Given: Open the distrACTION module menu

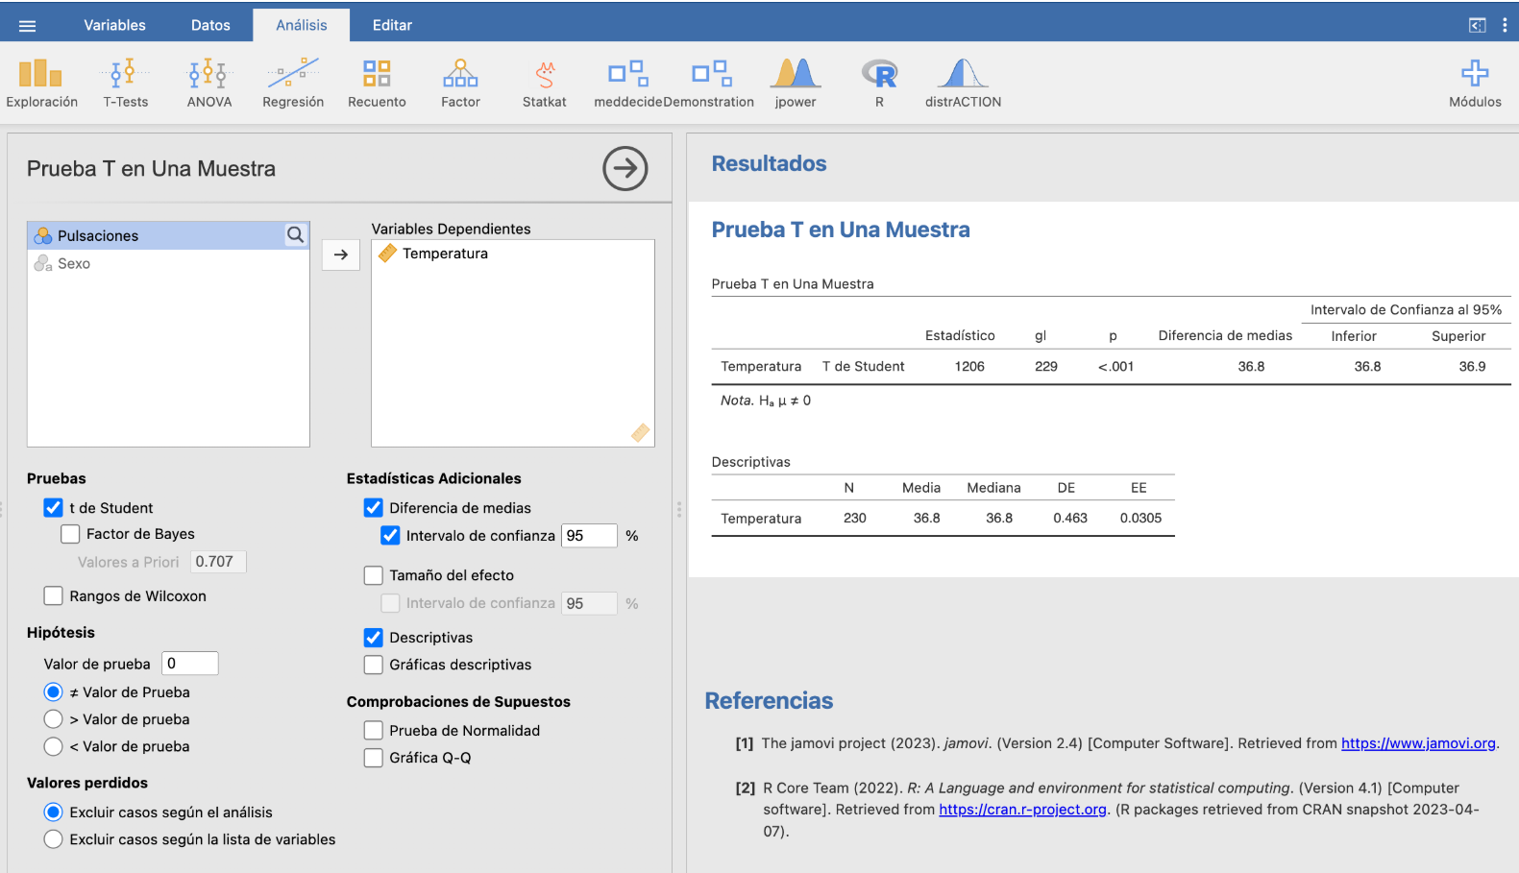Looking at the screenshot, I should tap(963, 83).
